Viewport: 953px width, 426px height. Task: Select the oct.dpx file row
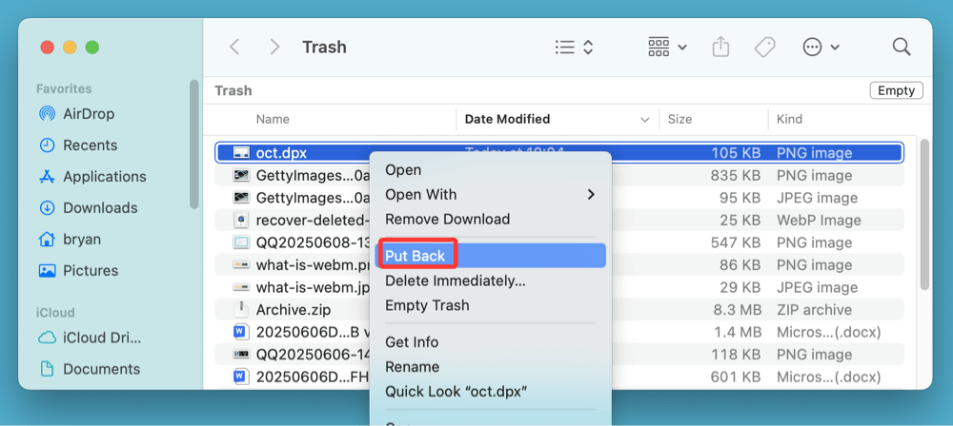click(x=559, y=153)
